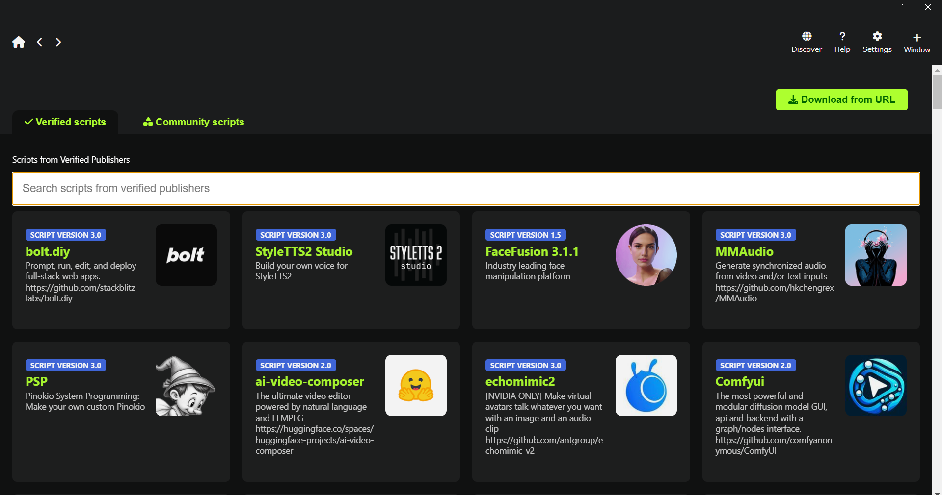Click 'Scripts from Verified Publishers' heading

71,160
